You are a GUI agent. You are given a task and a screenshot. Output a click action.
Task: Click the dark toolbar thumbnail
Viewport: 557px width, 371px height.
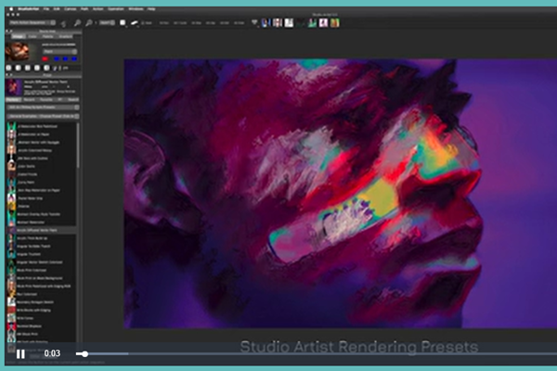[301, 23]
